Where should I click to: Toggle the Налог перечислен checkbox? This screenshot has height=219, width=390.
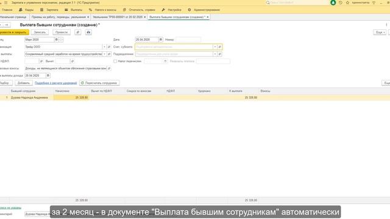[x=115, y=61]
